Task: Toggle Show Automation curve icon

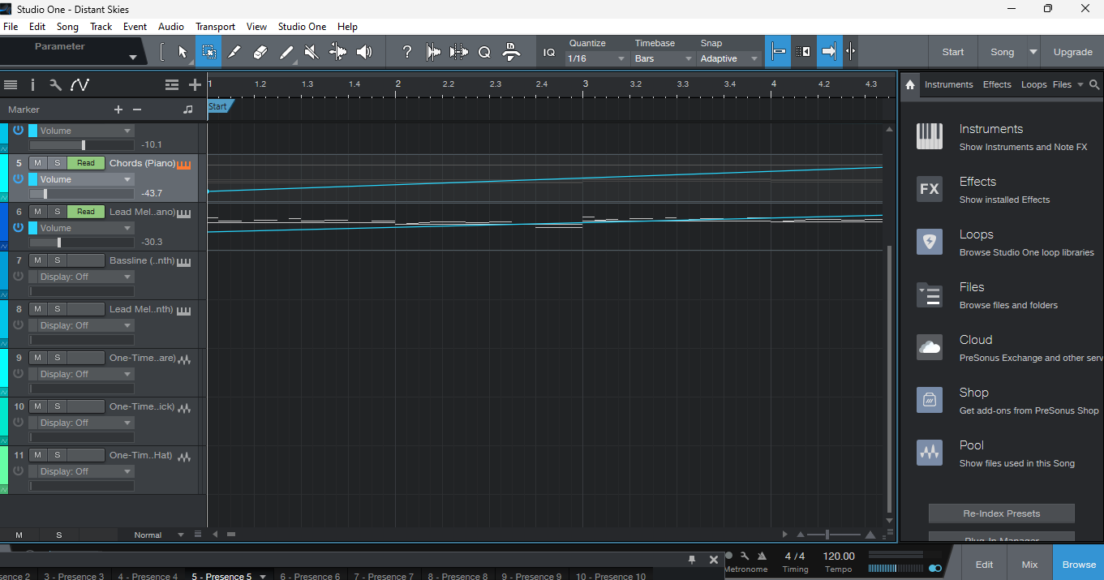Action: pos(79,84)
